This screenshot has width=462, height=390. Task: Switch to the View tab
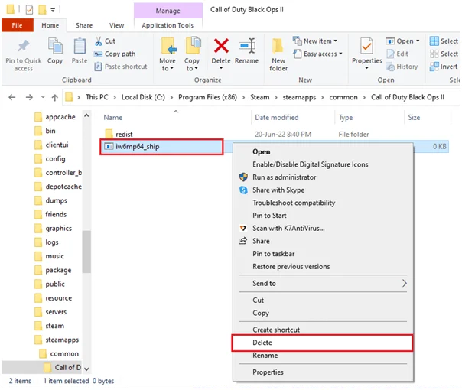[x=117, y=25]
